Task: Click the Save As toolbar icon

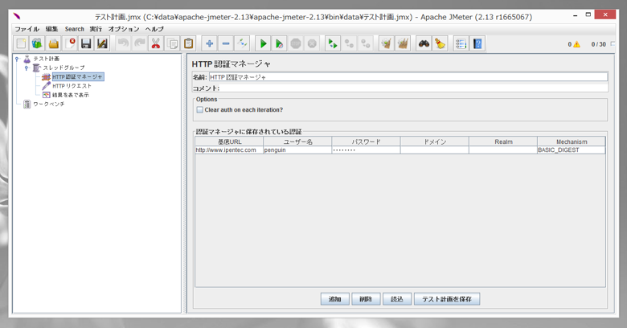Action: [102, 43]
